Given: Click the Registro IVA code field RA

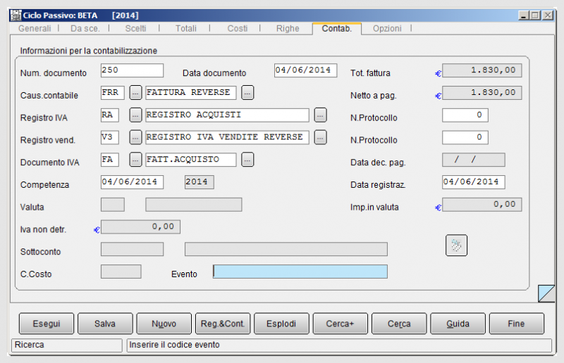Looking at the screenshot, I should [x=110, y=115].
